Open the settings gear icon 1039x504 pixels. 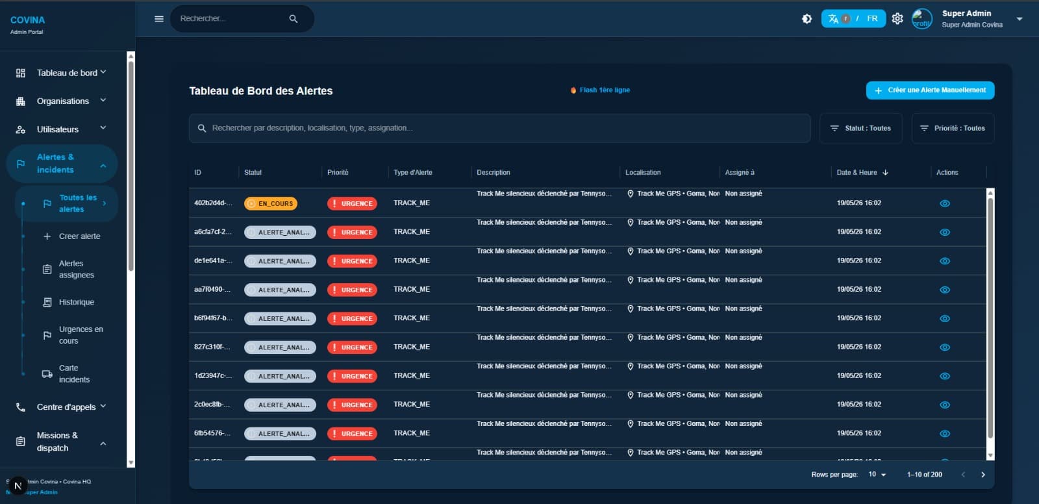[x=897, y=19]
